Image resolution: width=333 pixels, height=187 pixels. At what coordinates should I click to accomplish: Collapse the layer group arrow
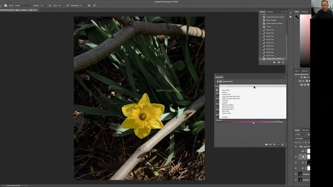[299, 146]
